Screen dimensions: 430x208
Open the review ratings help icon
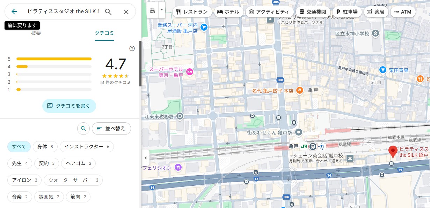[132, 48]
